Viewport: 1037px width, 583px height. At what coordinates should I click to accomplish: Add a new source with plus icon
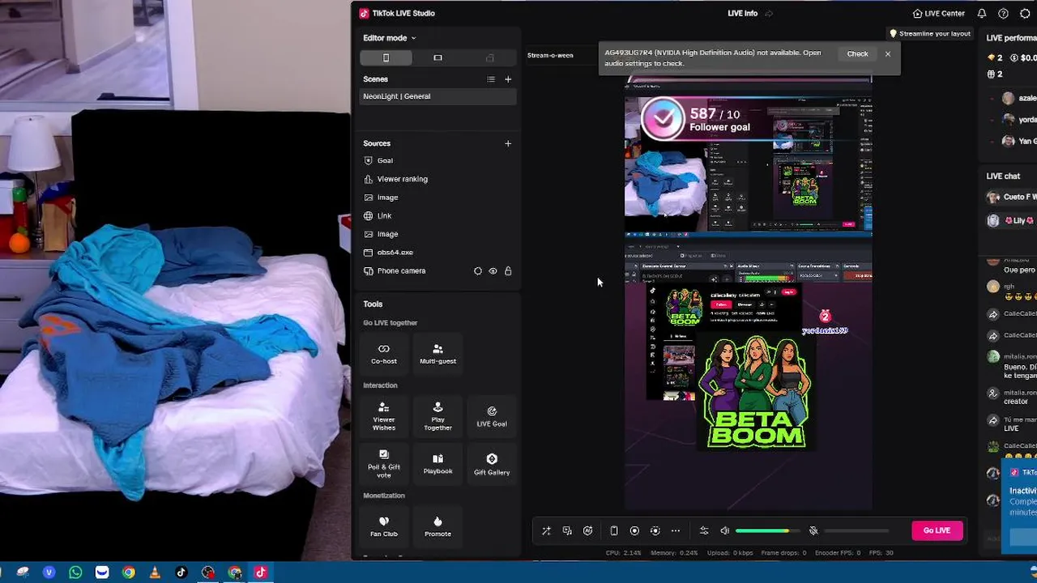[508, 143]
